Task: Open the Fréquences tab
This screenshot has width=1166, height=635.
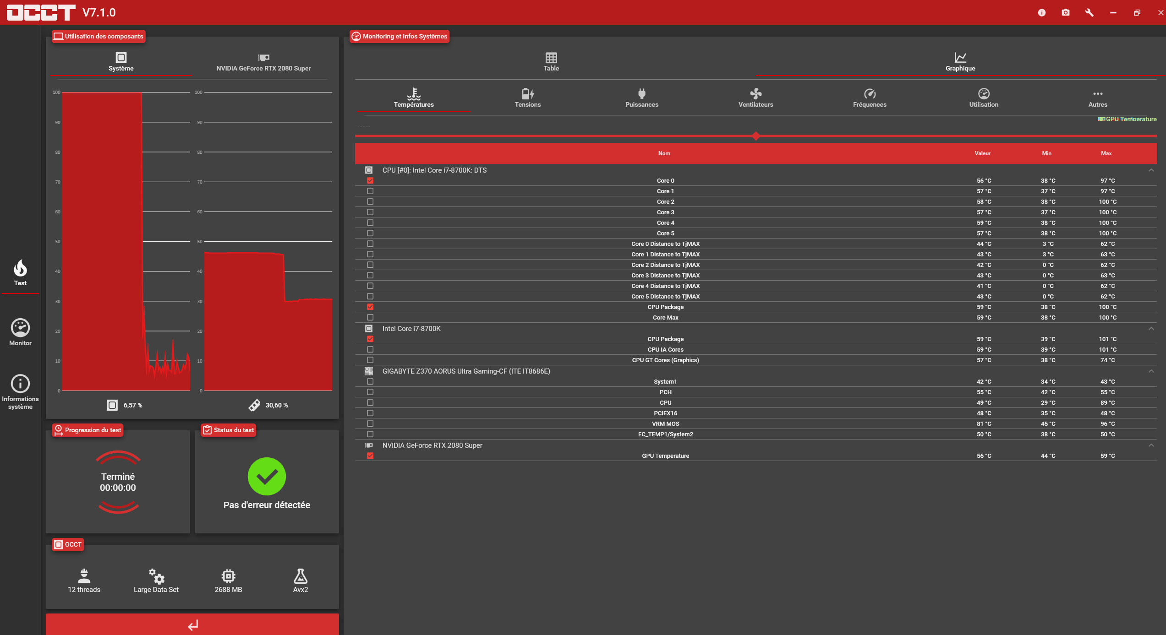Action: click(x=870, y=98)
